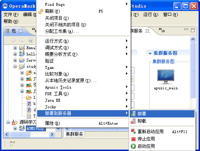
Task: Click the Emma project icon in tree
Action: click(x=22, y=48)
